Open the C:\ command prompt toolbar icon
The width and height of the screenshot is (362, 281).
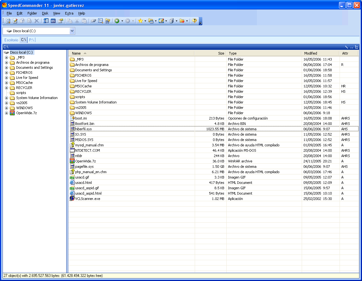(53, 21)
